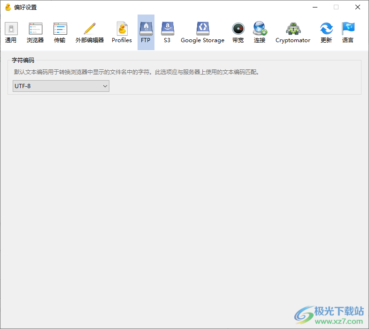Viewport: 369px width, 329px height.
Task: Click the Cyberduck icon in the title bar
Action: click(8, 7)
